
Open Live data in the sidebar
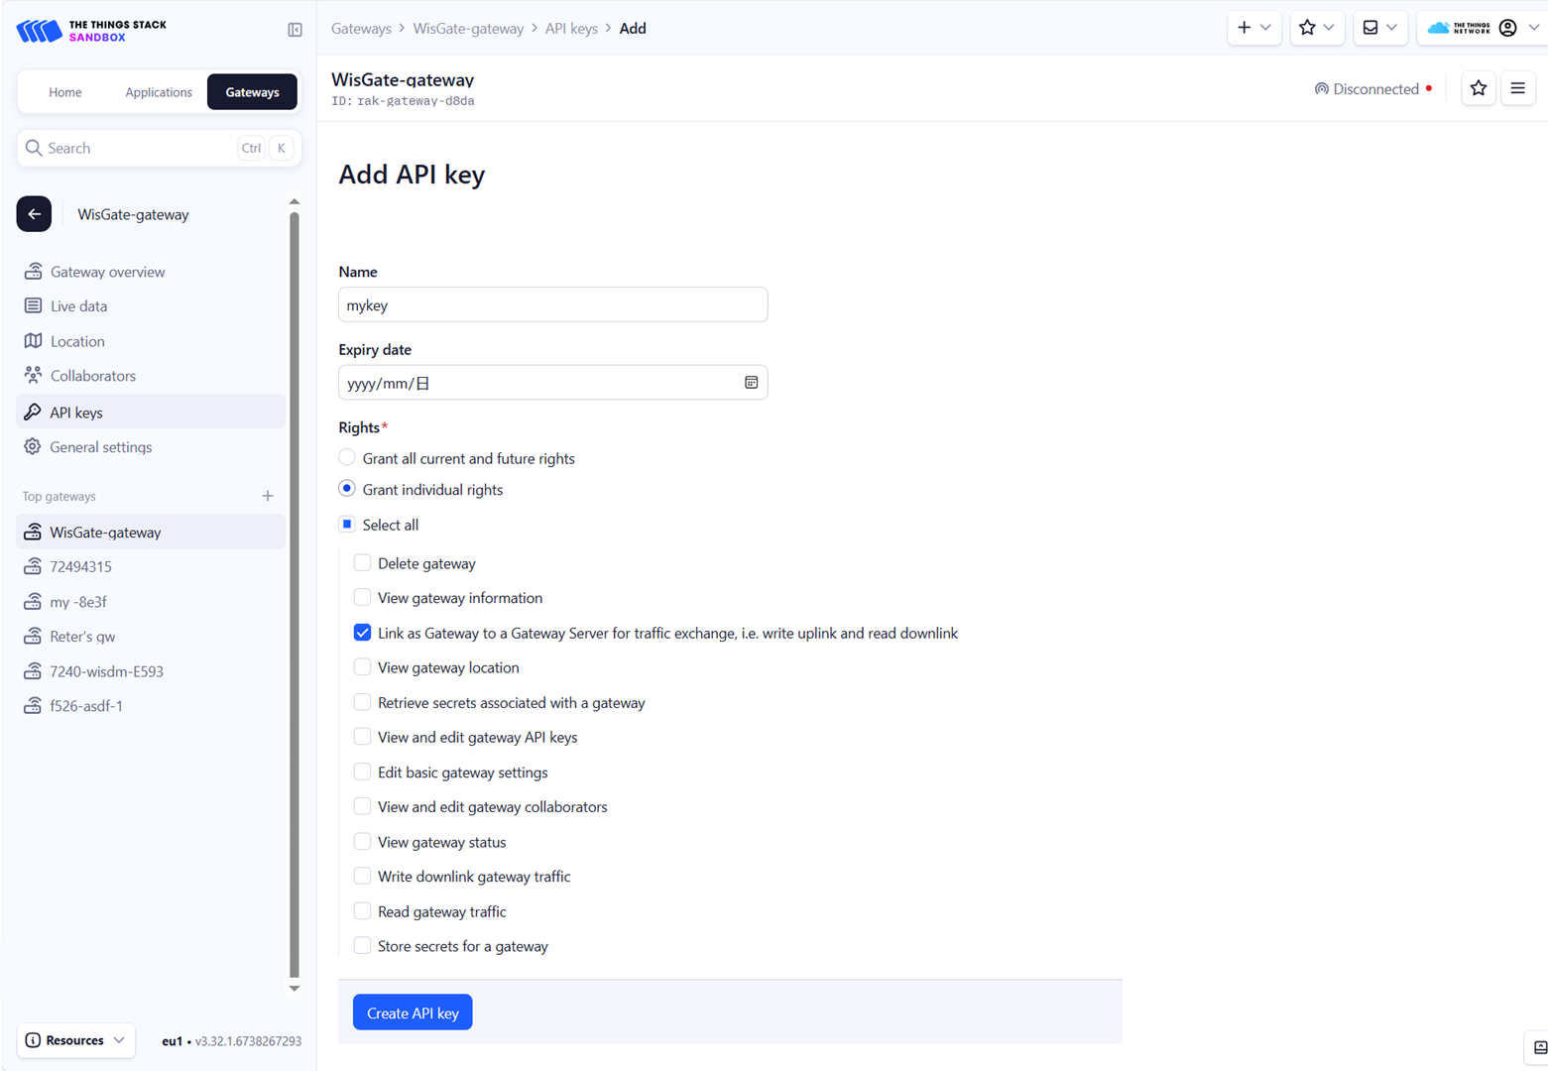click(x=151, y=306)
